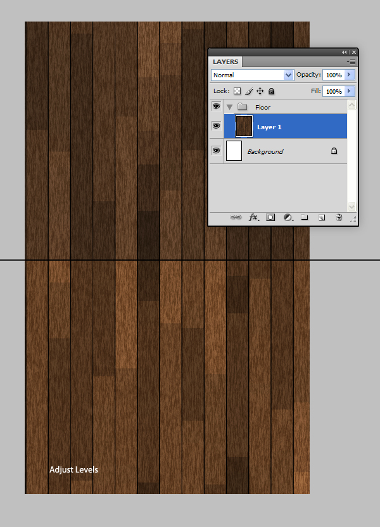380x527 pixels.
Task: Lock transparent pixels
Action: 237,91
